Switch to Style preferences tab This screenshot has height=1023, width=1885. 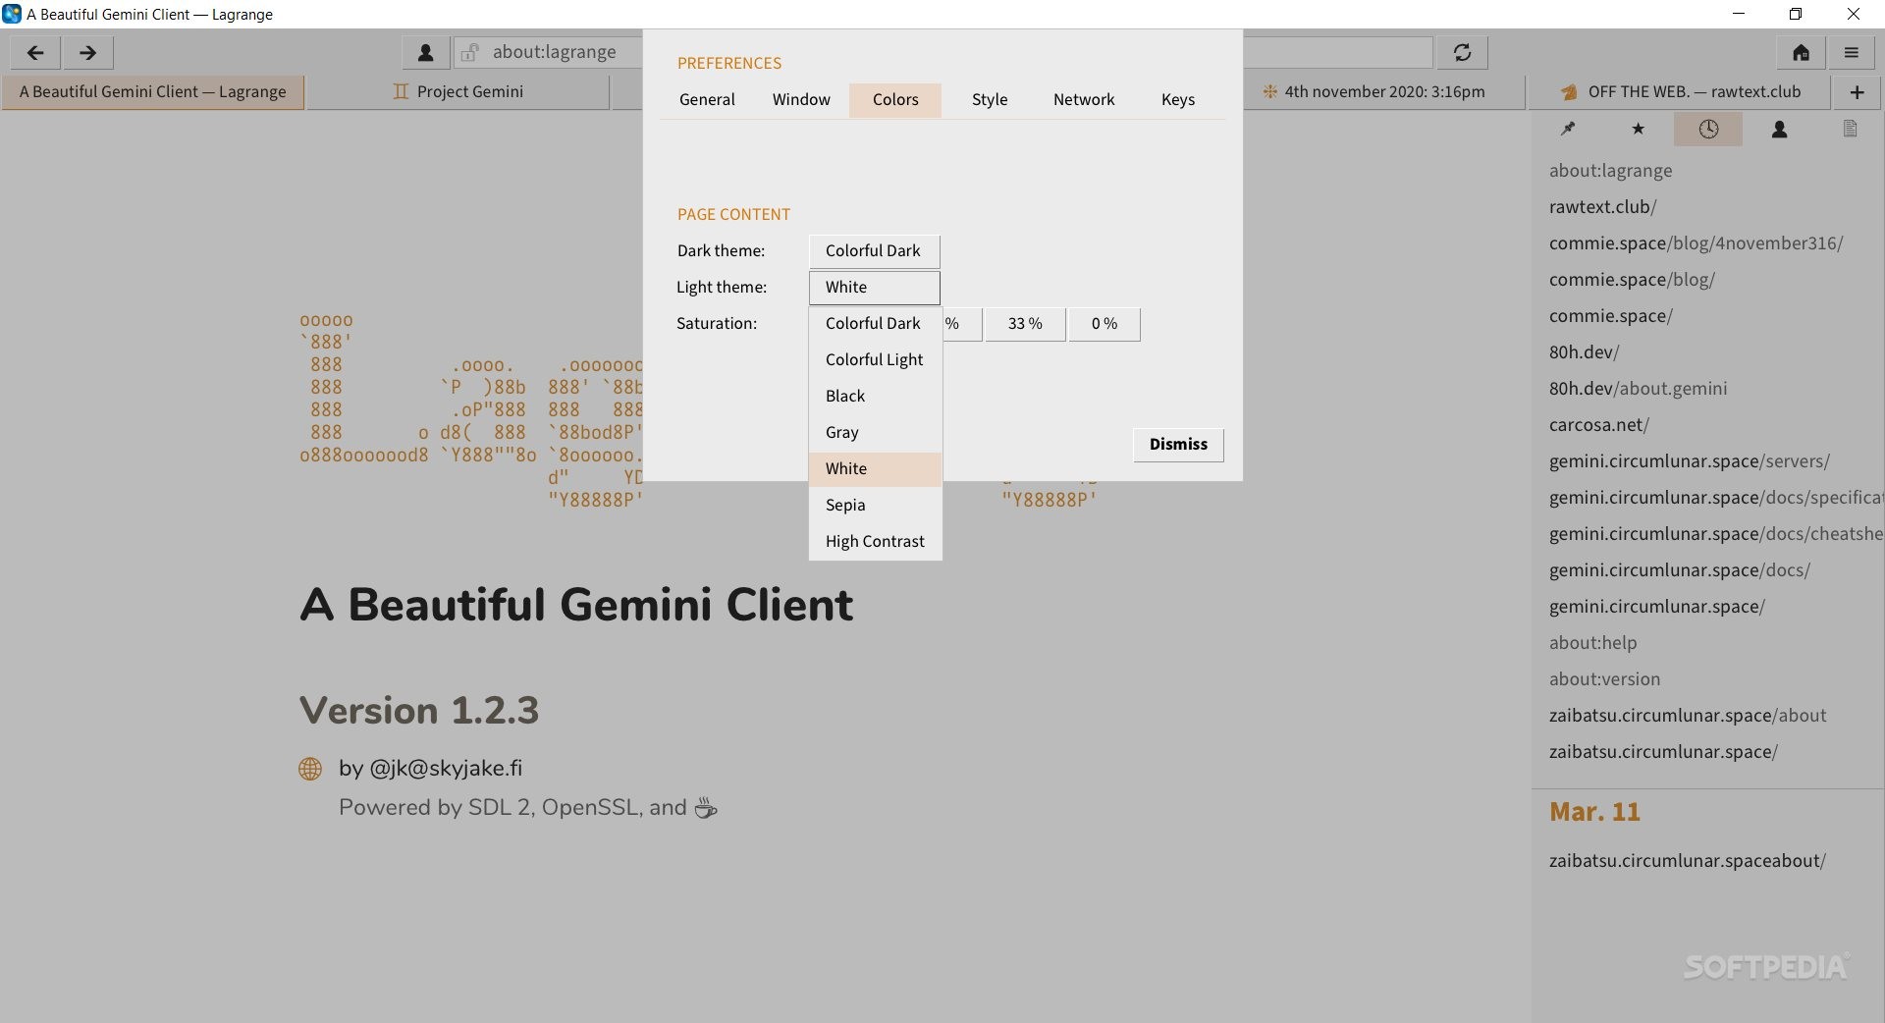pos(990,100)
